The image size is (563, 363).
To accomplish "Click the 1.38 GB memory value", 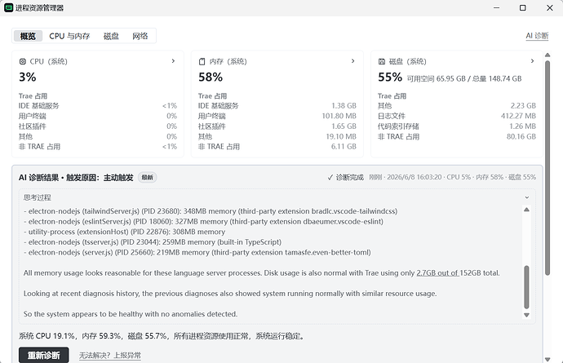I will (344, 106).
